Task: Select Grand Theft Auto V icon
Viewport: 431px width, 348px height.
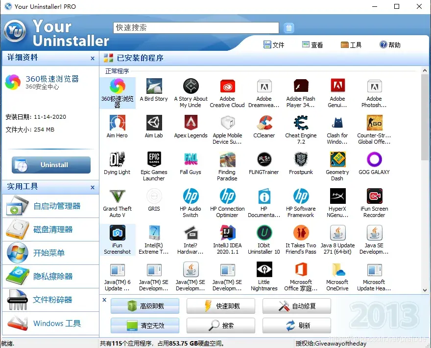Action: (x=118, y=196)
